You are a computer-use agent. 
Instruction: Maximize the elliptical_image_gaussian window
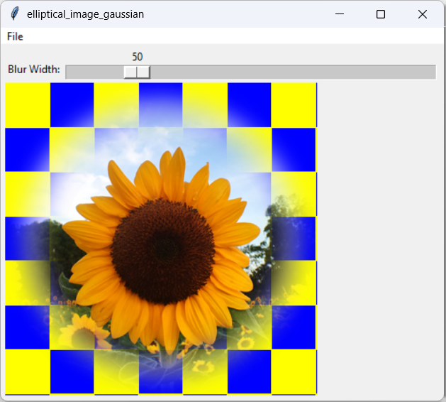381,14
